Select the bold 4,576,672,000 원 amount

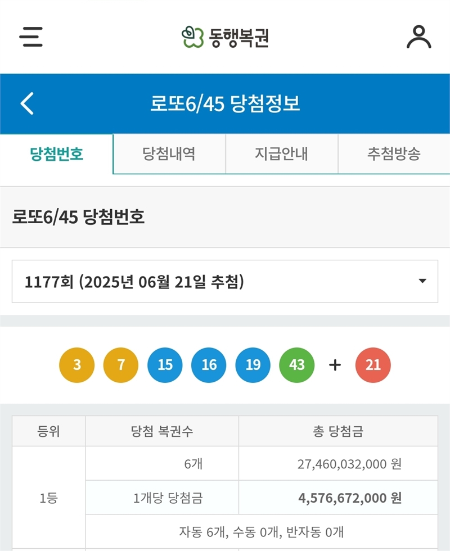(349, 498)
